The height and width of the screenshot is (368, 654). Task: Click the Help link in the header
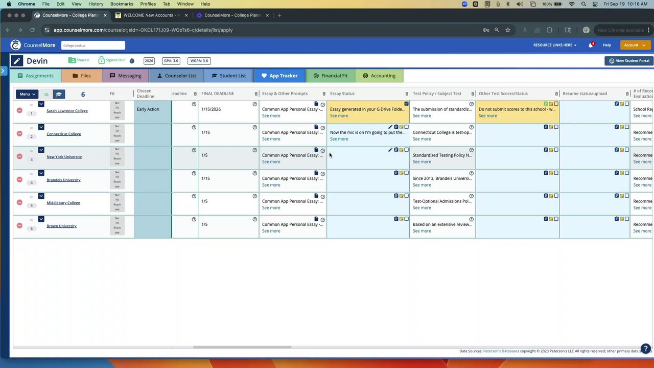(606, 45)
